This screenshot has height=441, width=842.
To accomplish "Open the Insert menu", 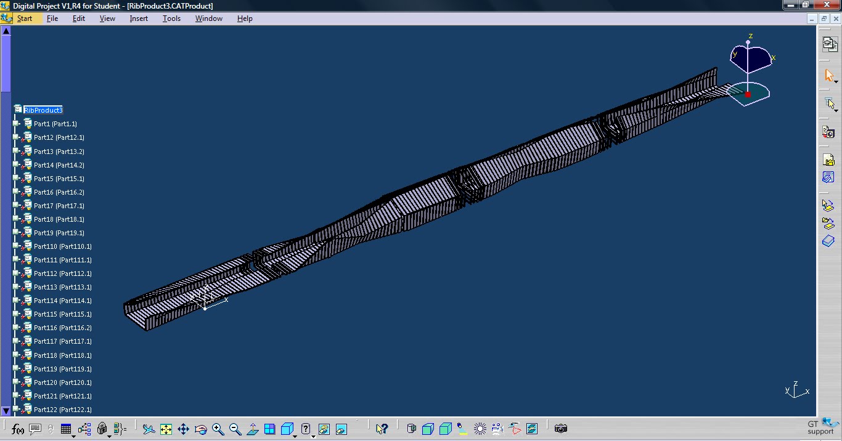I will (139, 18).
